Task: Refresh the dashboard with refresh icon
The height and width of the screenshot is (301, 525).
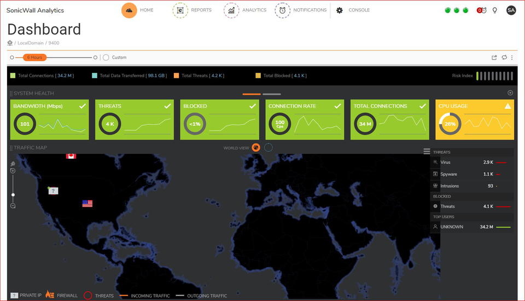Action: pos(504,57)
